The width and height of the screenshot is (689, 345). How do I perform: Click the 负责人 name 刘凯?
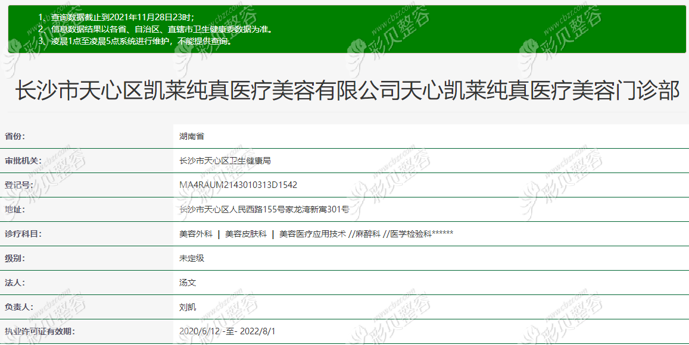point(188,307)
